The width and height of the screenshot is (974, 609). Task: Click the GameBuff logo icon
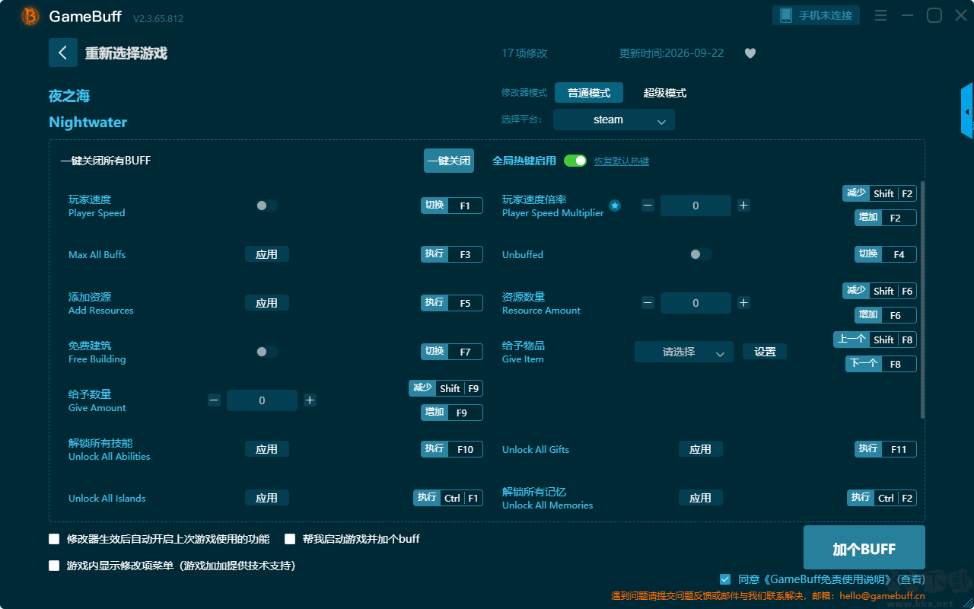pos(30,16)
